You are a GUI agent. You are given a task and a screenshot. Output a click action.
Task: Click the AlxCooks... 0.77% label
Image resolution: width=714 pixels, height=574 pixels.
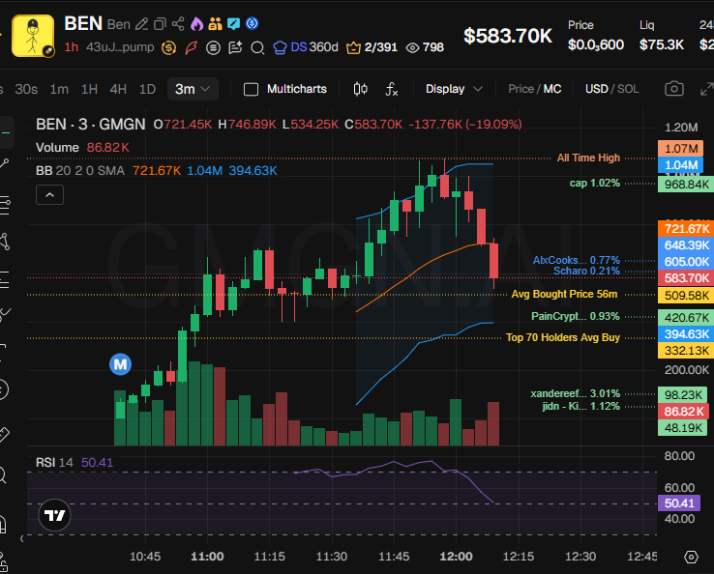[577, 260]
